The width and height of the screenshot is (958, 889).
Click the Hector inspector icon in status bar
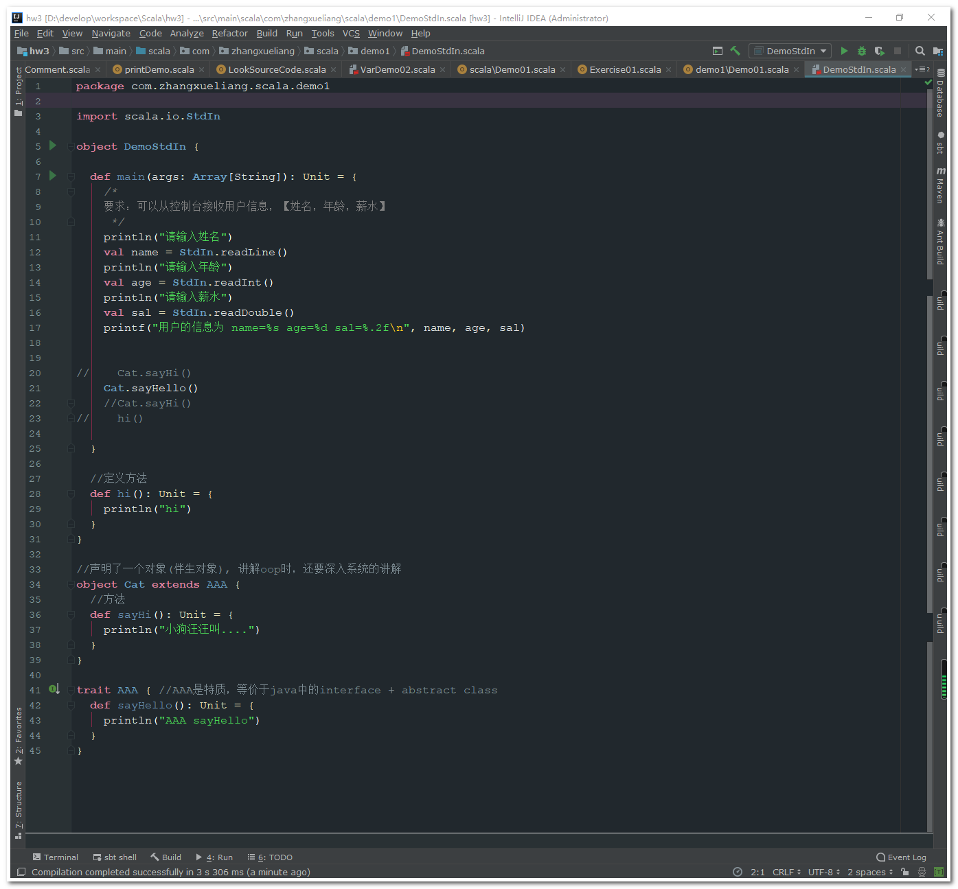[x=922, y=872]
